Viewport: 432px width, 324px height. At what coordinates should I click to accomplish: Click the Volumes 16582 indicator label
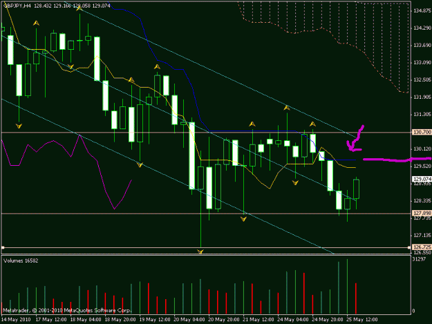click(x=21, y=260)
